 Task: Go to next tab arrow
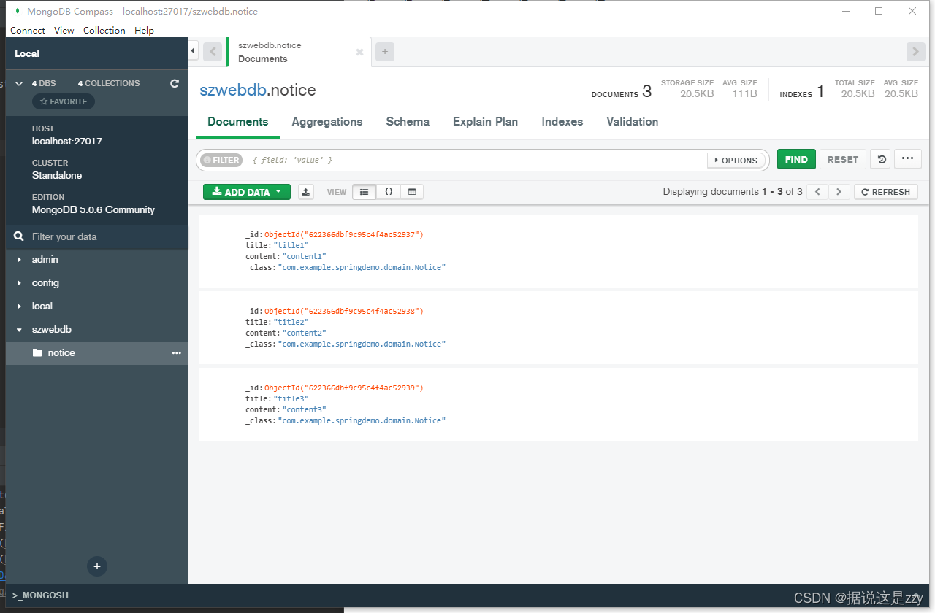pos(916,51)
